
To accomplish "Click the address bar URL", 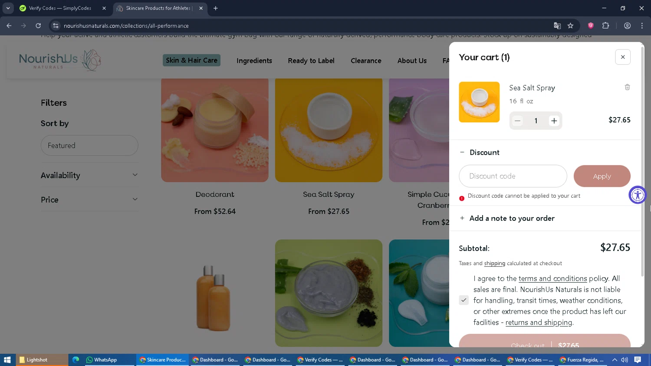I will 126,26.
